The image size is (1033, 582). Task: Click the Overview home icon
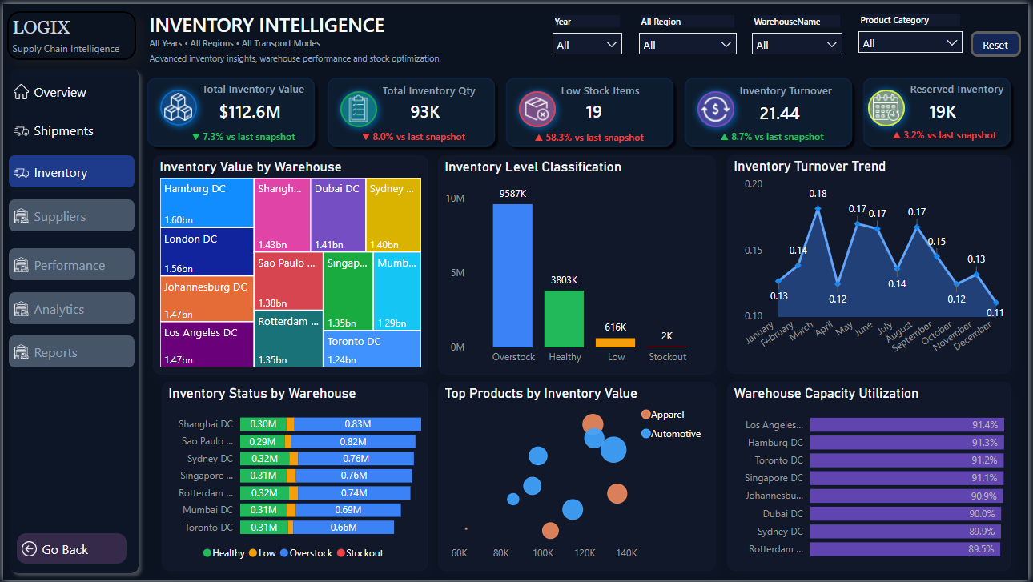point(22,92)
